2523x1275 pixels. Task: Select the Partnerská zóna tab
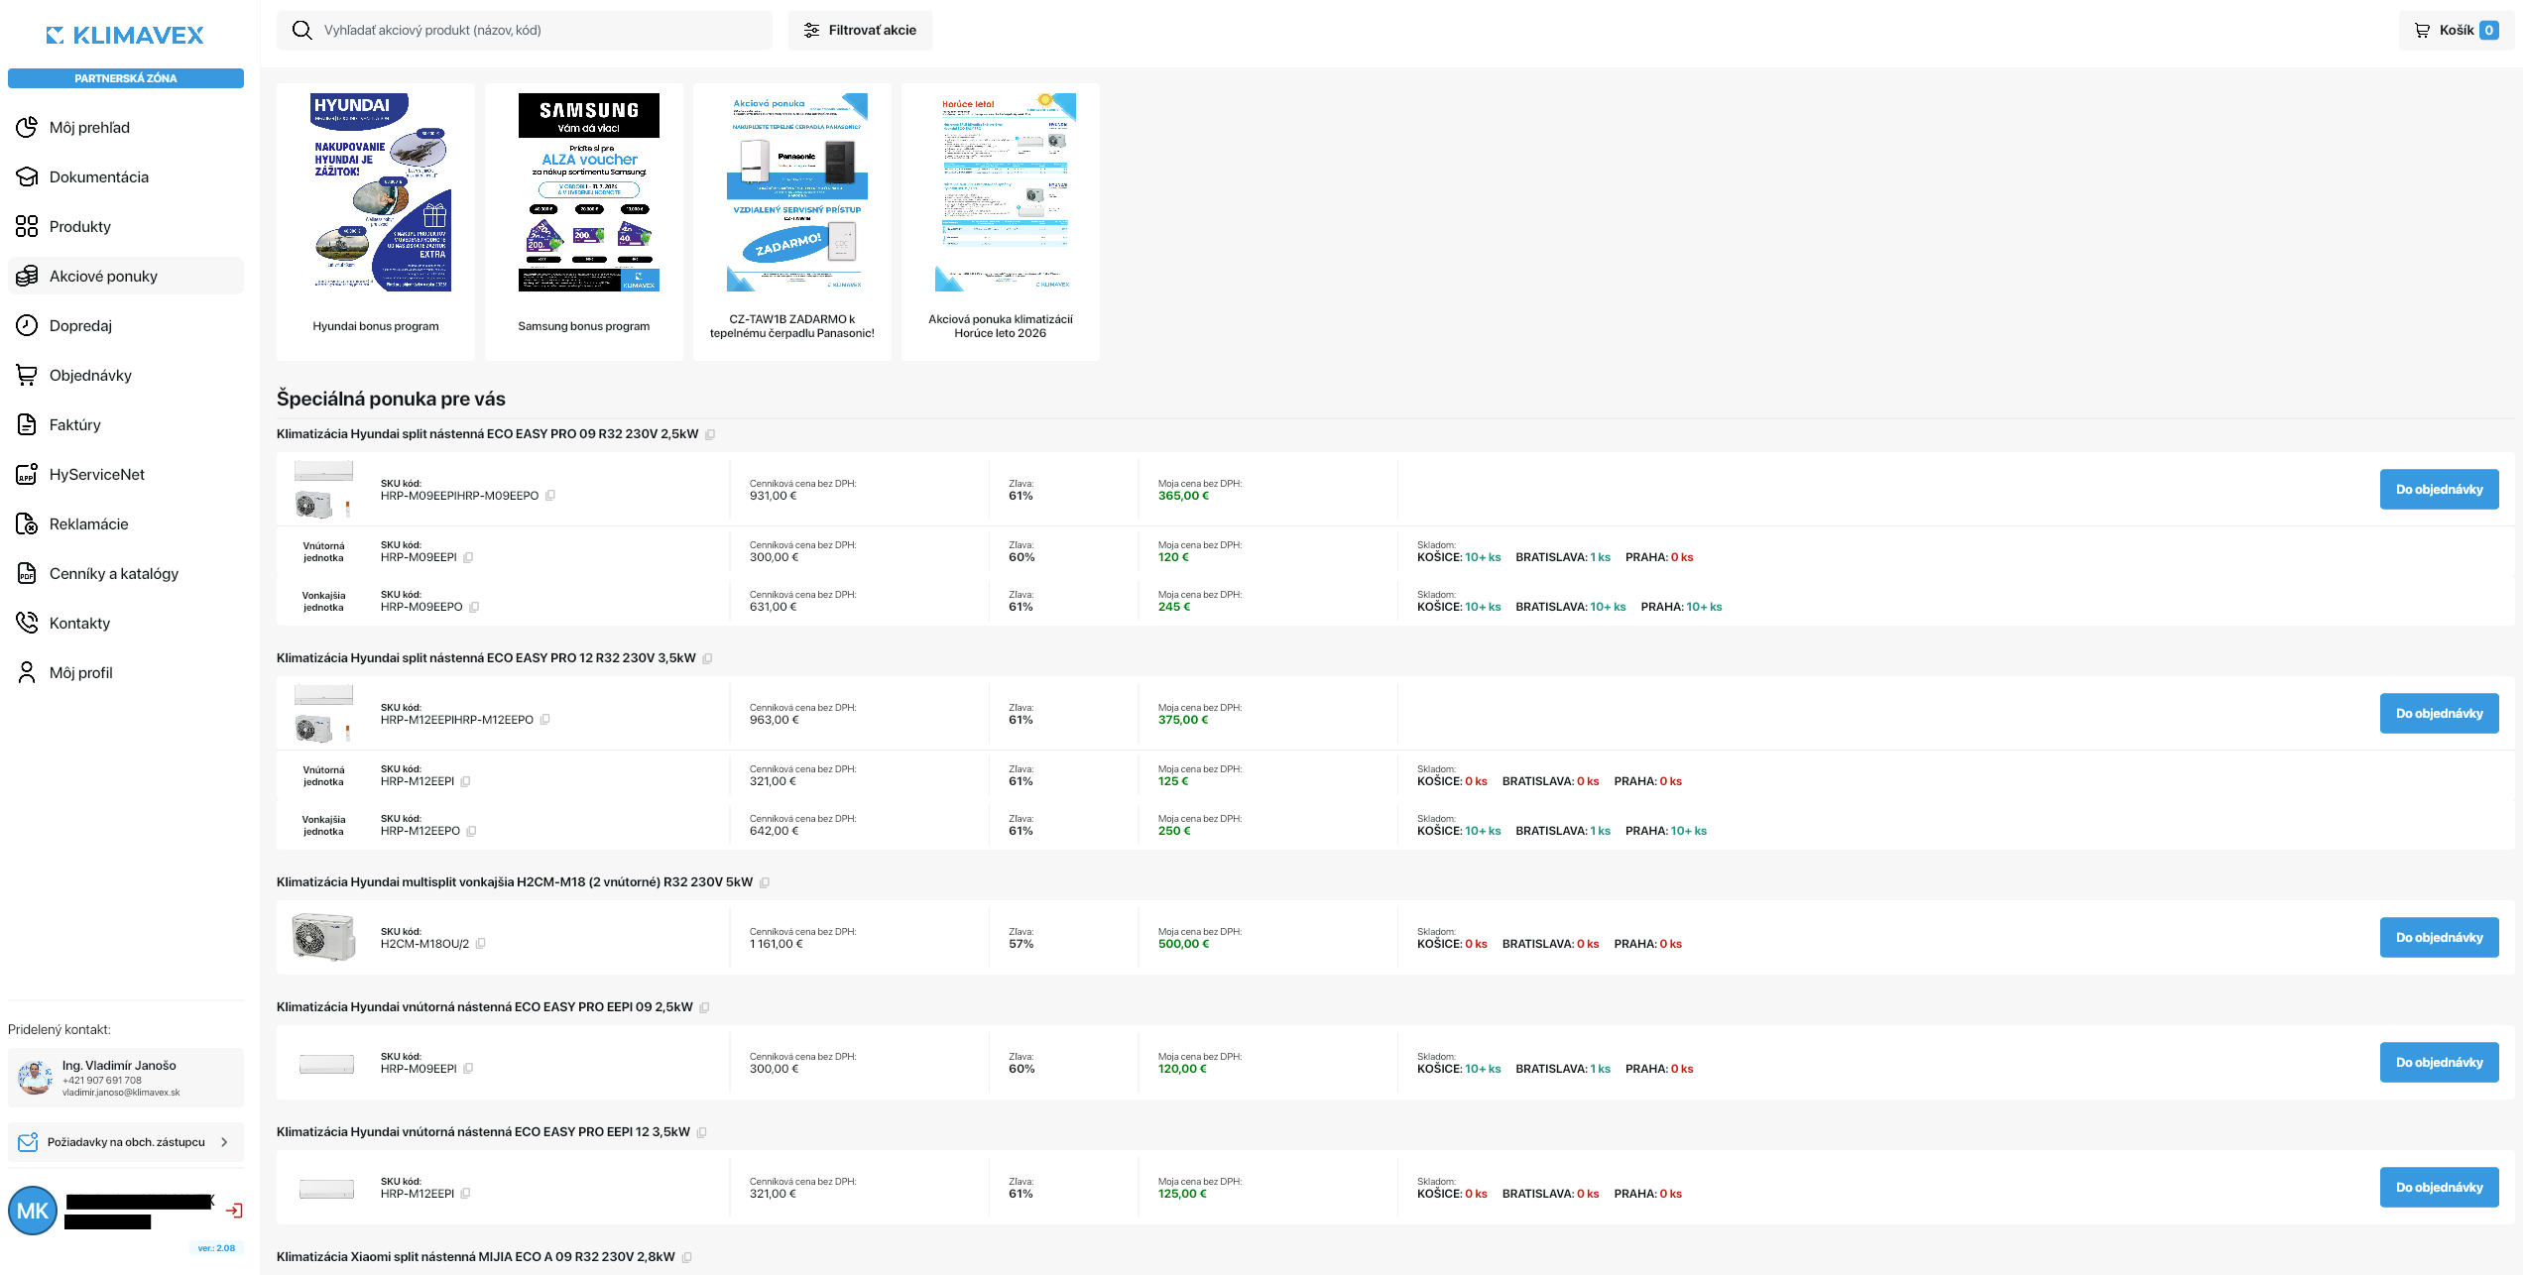coord(126,78)
